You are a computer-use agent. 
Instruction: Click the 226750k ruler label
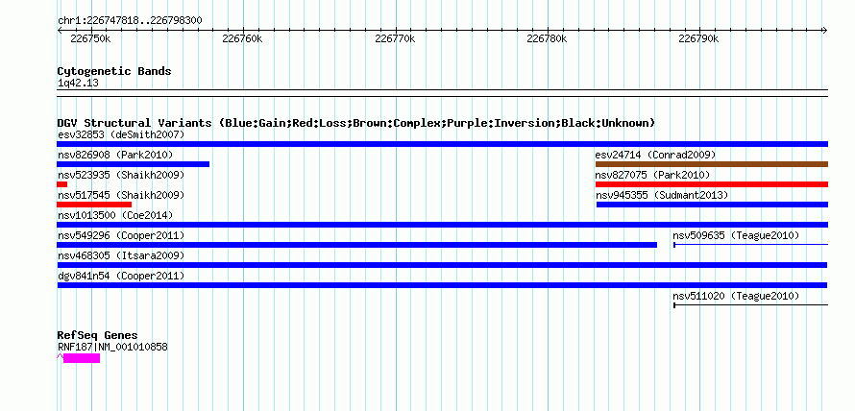(91, 38)
